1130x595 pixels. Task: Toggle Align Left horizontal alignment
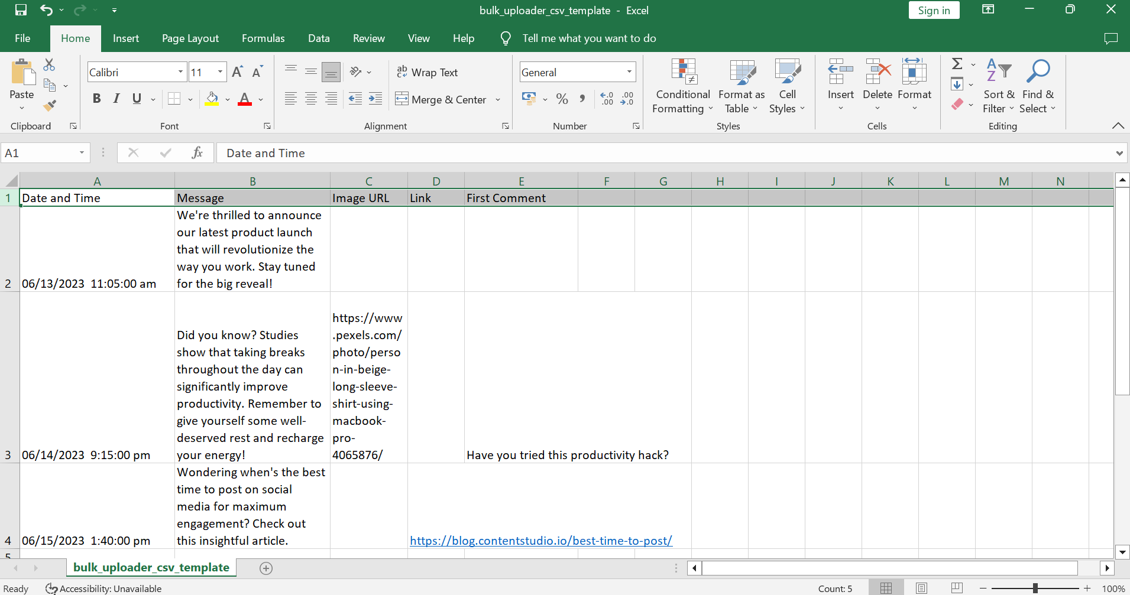pyautogui.click(x=291, y=99)
